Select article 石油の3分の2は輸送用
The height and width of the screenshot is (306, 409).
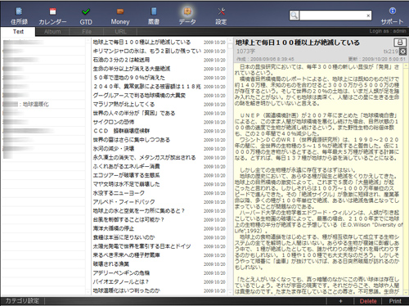(x=160, y=60)
